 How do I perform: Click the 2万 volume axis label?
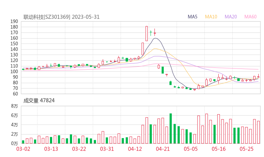(x=15, y=134)
